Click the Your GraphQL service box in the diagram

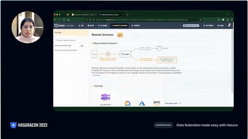tap(167, 60)
